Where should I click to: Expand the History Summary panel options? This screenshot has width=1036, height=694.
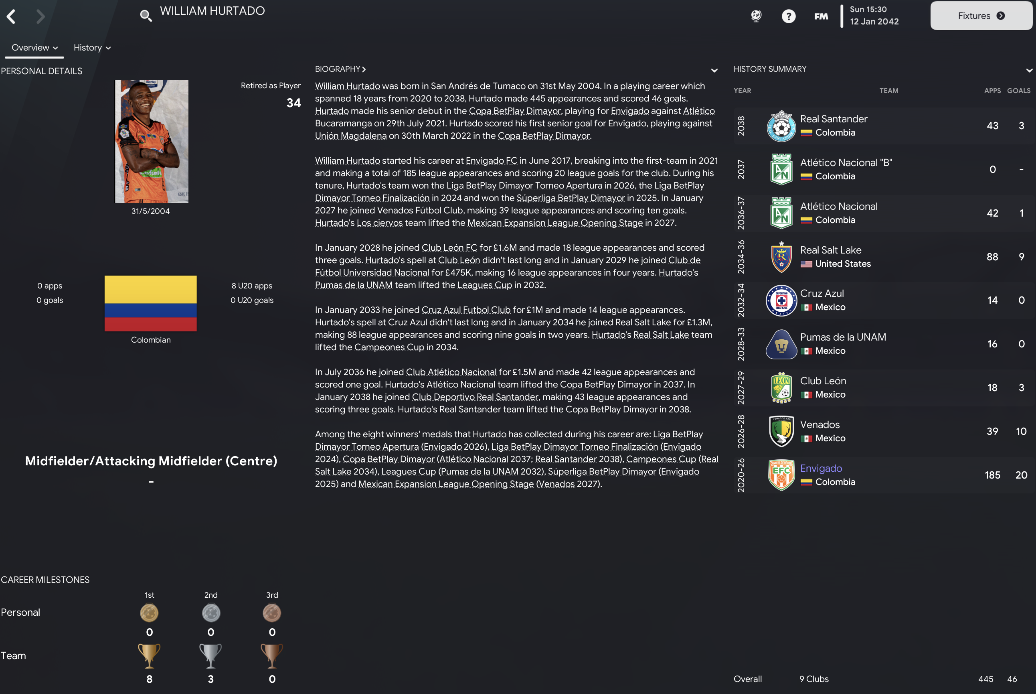(1029, 70)
